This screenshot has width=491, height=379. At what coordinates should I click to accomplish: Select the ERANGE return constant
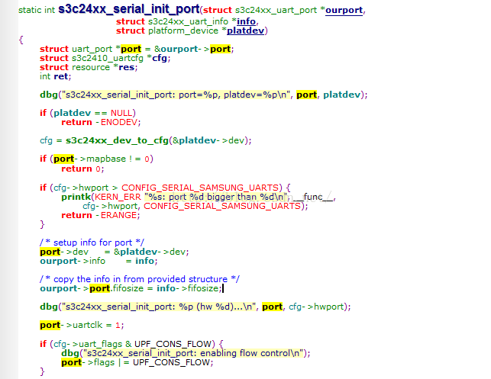pos(118,215)
